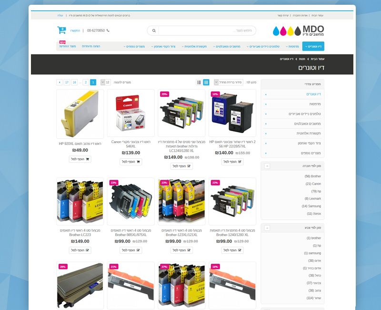
Task: Click the arrow bullet beside sidebar מדפסות
Action: click(x=266, y=104)
